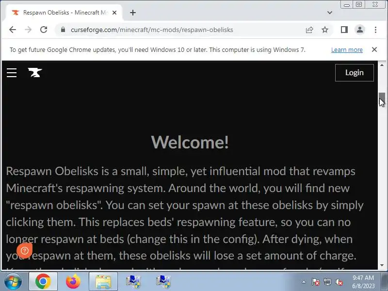Screen dimensions: 388x291
Task: Toggle the Chrome side panel
Action: coord(344,30)
